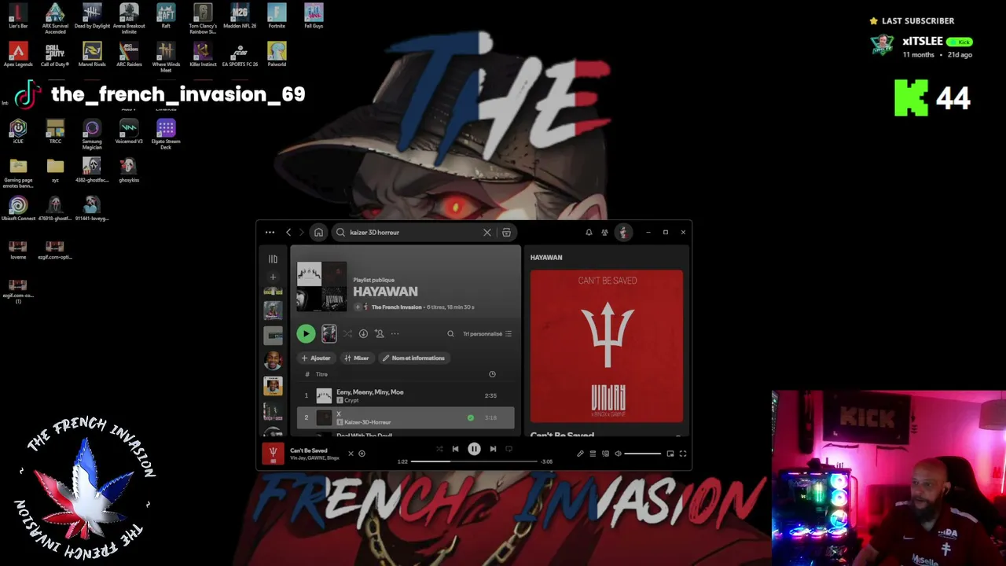Download the HAYAWAN playlist
This screenshot has height=566, width=1006.
coord(363,334)
